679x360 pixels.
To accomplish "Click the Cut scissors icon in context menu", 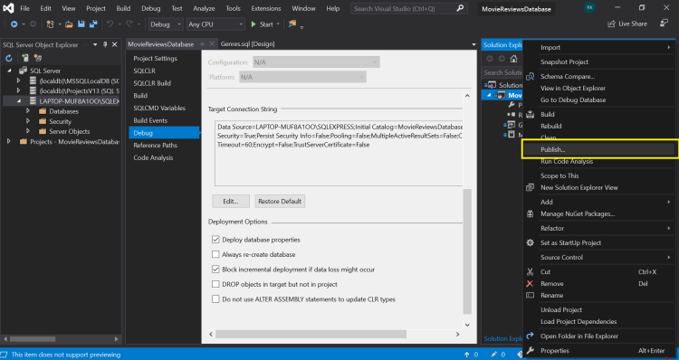I will click(x=530, y=271).
